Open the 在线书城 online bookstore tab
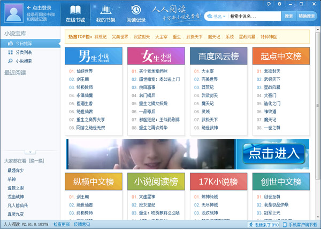The image size is (321, 229). point(75,13)
